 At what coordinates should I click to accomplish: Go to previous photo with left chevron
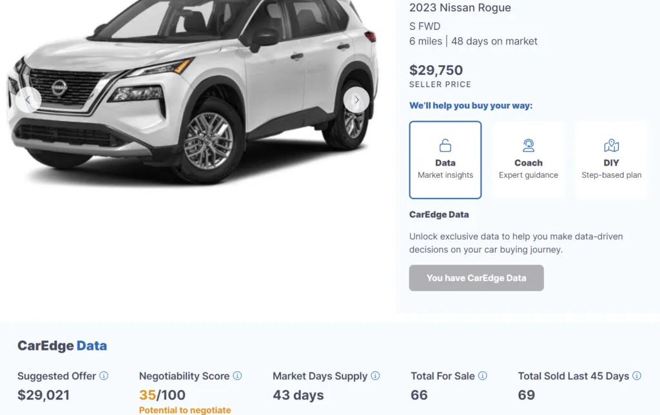[x=28, y=100]
